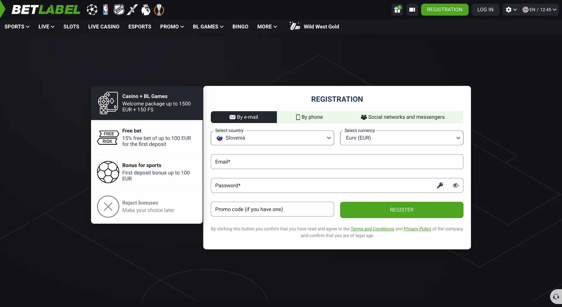
Task: Go to Live Casino
Action: click(104, 27)
